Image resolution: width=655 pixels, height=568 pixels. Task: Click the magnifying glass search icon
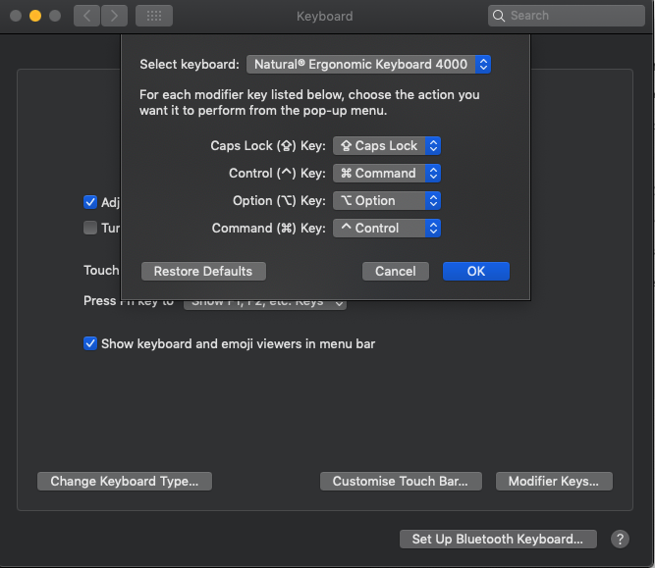(498, 16)
